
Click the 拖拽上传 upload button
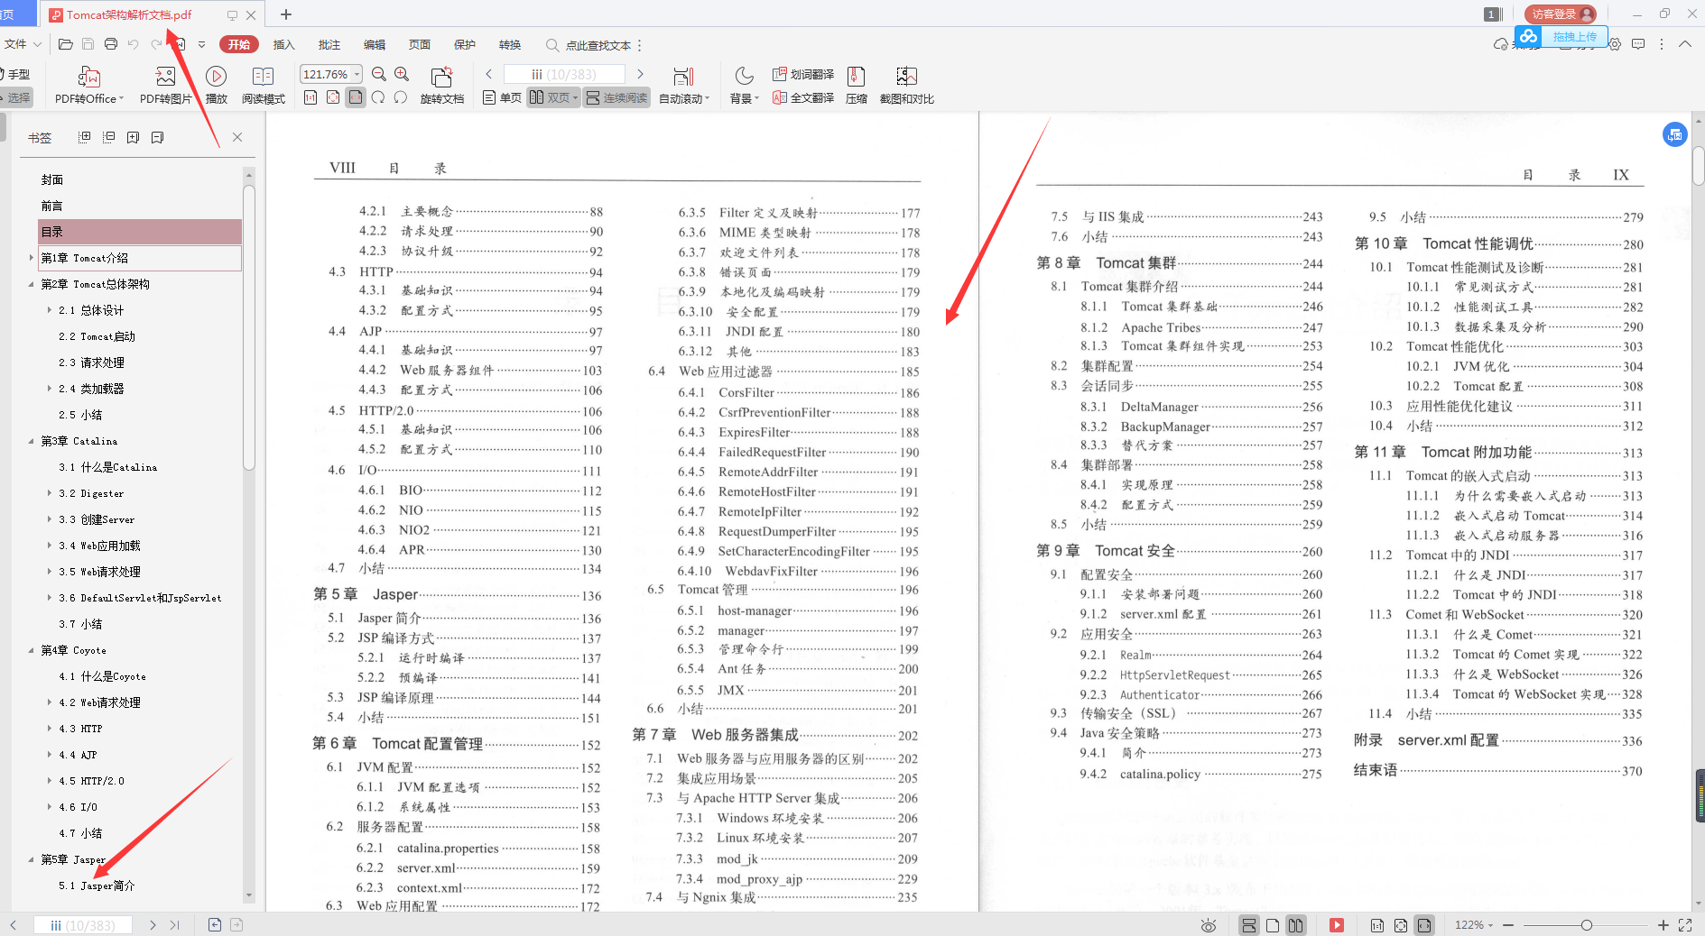click(1562, 36)
